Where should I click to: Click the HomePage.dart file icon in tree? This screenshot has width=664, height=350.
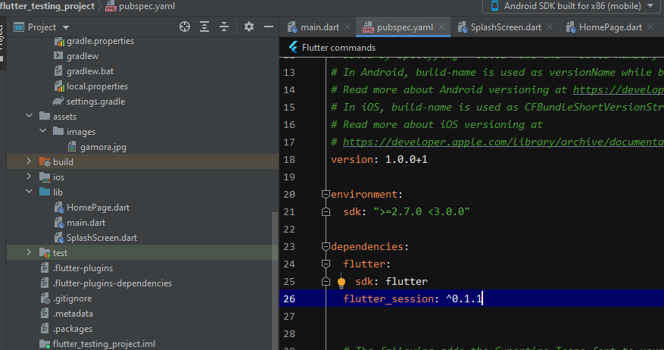59,208
